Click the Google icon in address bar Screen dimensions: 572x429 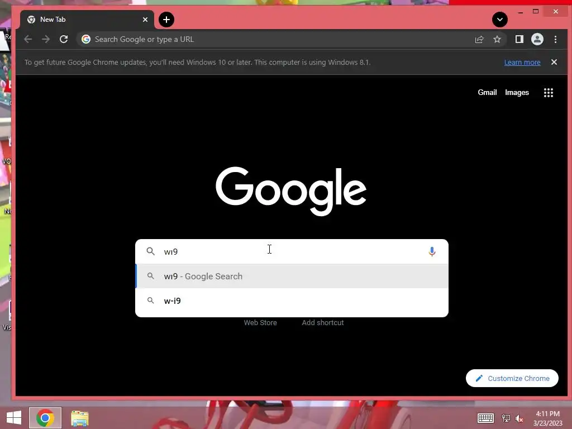click(x=86, y=40)
